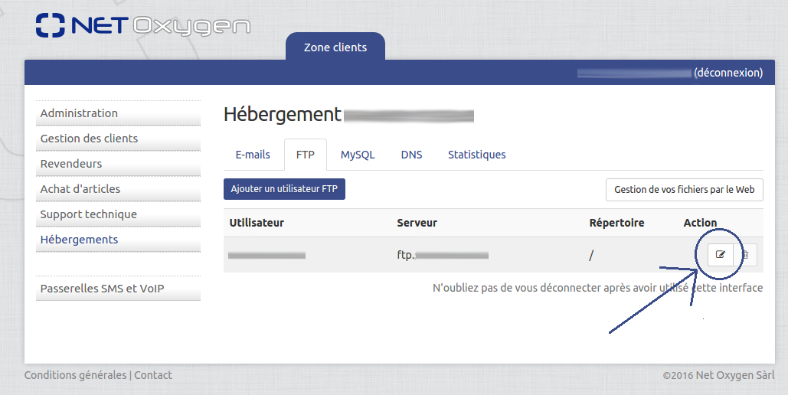
Task: Log out via the déconnexion link
Action: (728, 73)
